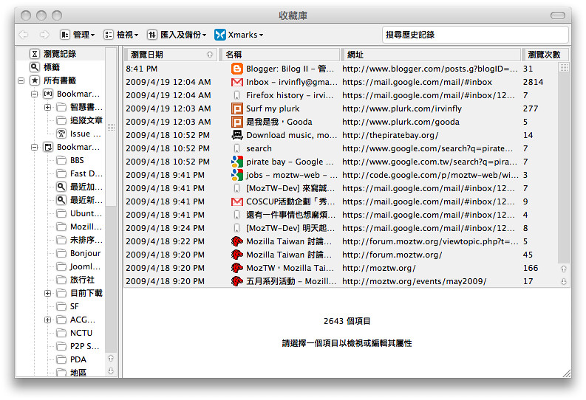Sort by 瀏覽次數 column header
The image size is (586, 400).
[x=545, y=55]
